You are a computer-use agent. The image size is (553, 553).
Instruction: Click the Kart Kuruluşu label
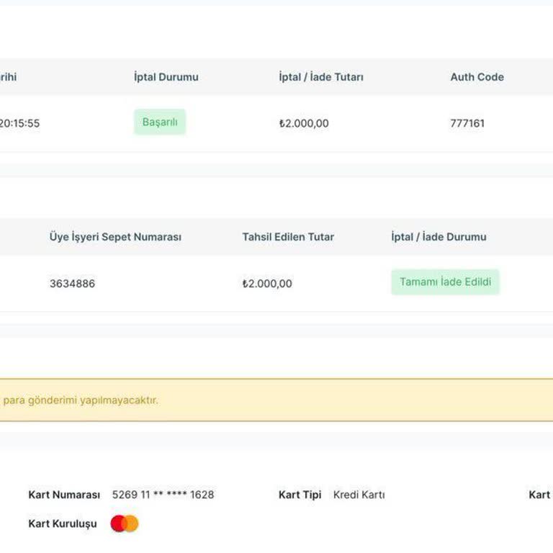pos(63,523)
